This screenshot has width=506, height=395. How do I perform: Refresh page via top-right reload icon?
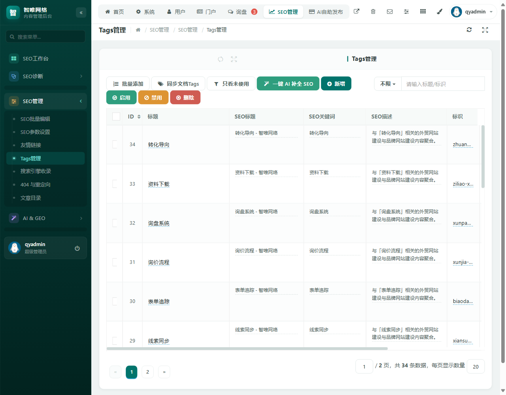coord(469,30)
